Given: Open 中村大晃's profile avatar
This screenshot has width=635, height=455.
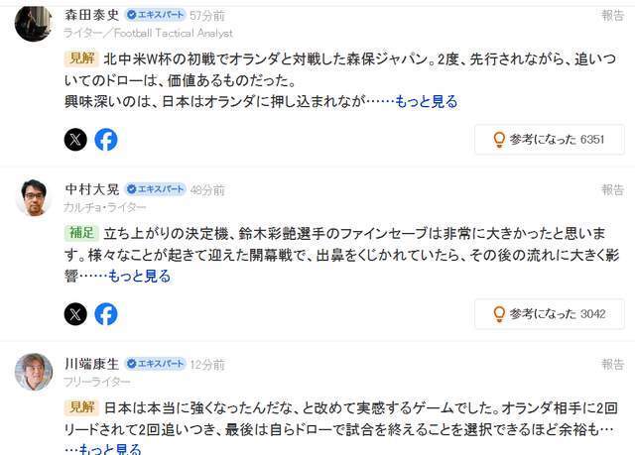Looking at the screenshot, I should tap(34, 198).
